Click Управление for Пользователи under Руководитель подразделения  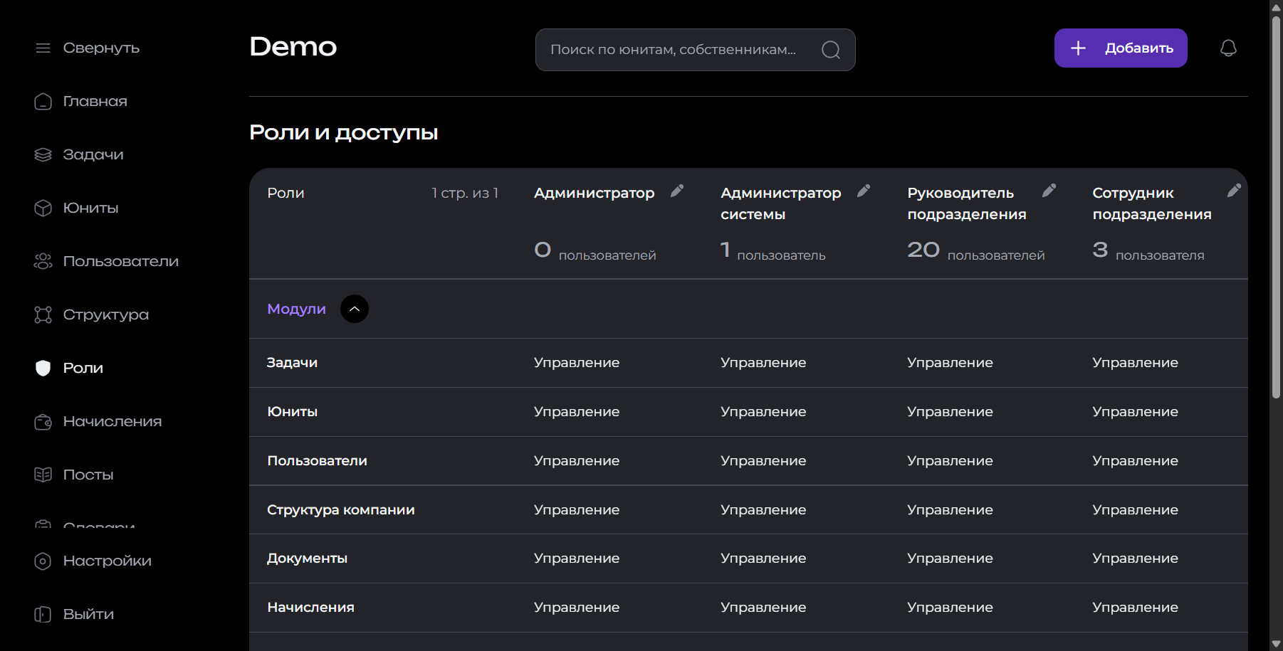pyautogui.click(x=950, y=461)
